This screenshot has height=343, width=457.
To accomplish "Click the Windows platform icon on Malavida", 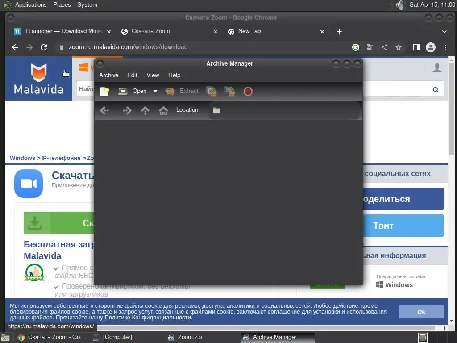I will tap(83, 67).
